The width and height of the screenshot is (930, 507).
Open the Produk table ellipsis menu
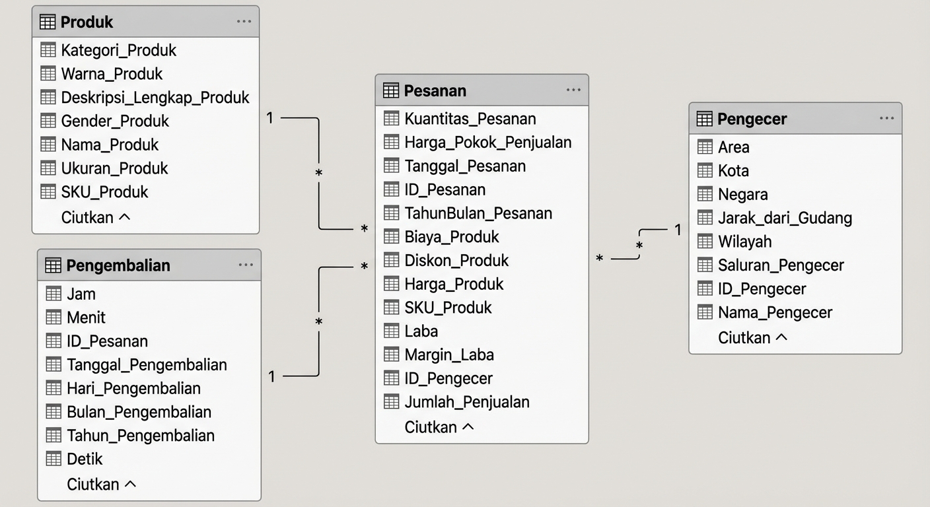pos(244,20)
